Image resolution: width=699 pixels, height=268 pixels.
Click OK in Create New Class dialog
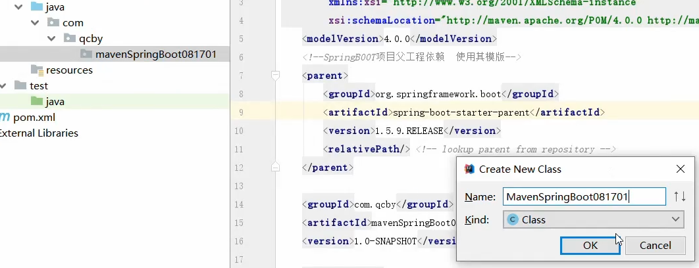click(x=590, y=245)
